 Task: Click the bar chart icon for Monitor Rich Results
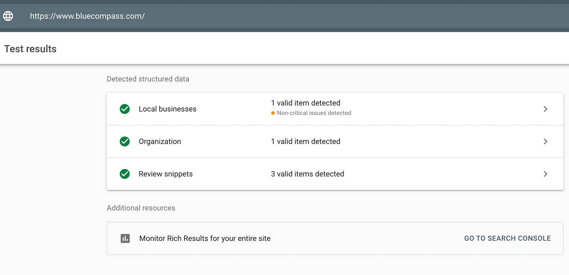[x=125, y=238]
